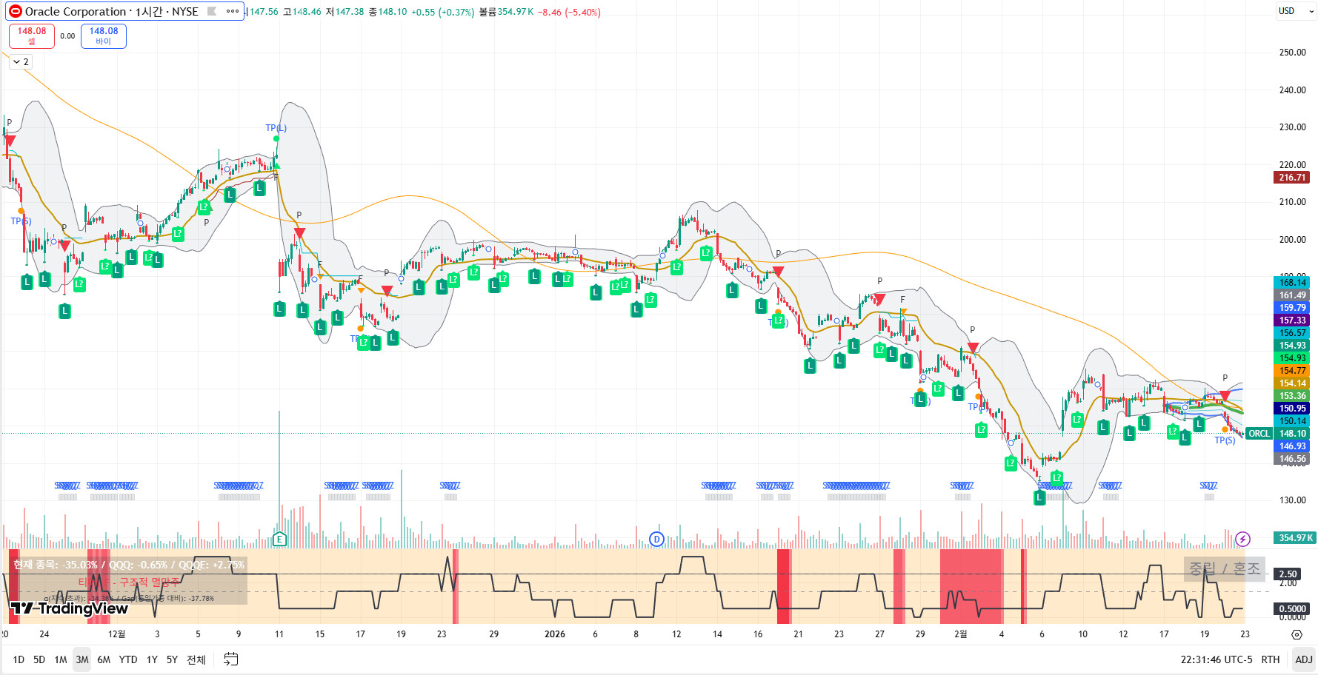
Task: Click the 148.10 current price label
Action: coord(1292,434)
